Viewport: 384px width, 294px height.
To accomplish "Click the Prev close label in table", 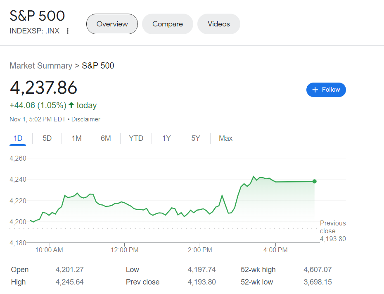I will pos(142,282).
